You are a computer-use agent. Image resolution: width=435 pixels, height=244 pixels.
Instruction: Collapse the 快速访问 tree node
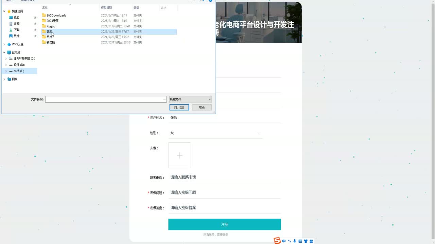[x=4, y=11]
